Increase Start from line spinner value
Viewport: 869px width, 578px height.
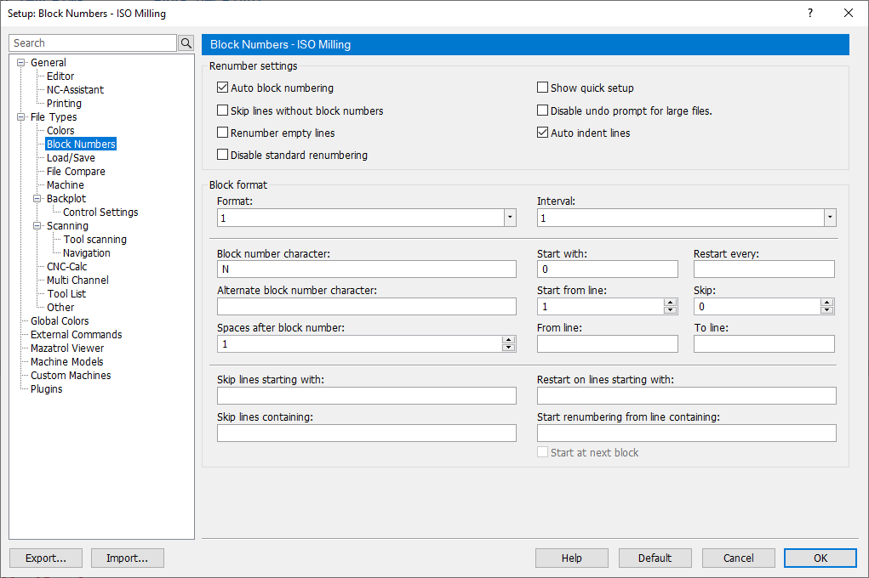pos(671,303)
